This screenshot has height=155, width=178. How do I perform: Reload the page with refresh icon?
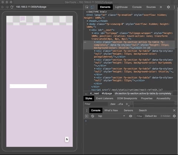coord(12,7)
